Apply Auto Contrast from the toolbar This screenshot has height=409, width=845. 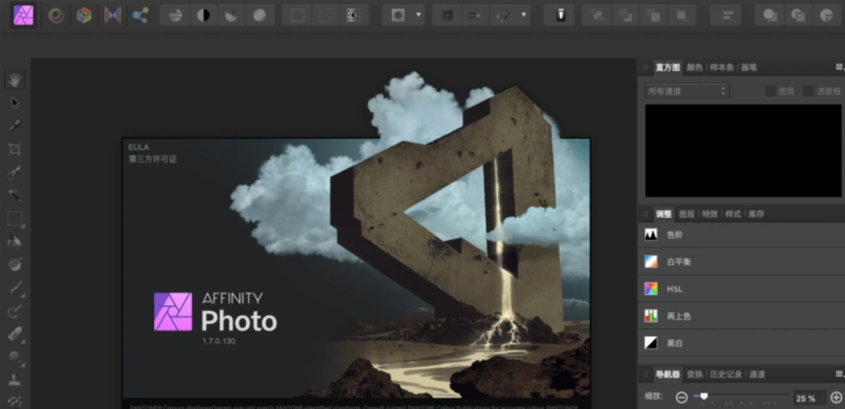click(203, 15)
